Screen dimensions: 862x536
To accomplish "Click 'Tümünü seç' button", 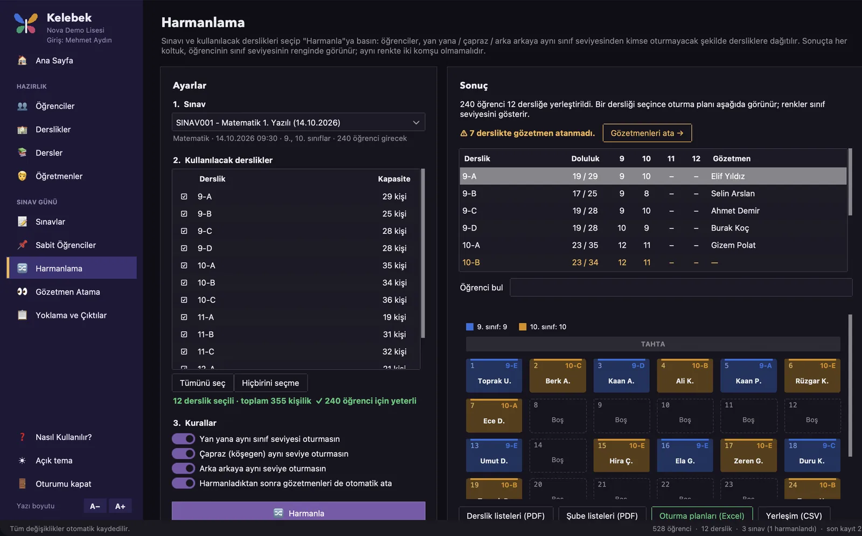I will pos(203,383).
